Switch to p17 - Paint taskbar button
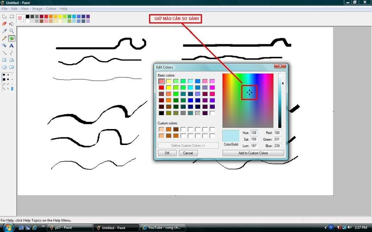Image resolution: width=372 pixels, height=232 pixels. click(x=70, y=228)
